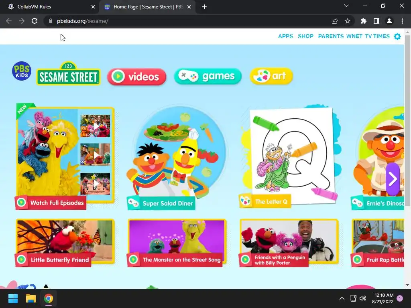Reload the current page
This screenshot has height=308, width=411.
pos(35,21)
